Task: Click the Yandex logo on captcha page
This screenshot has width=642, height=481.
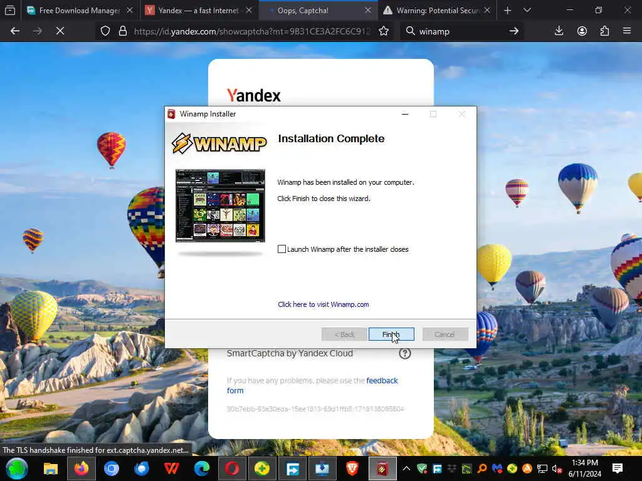Action: point(254,95)
